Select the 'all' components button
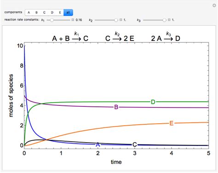This screenshot has width=218, height=173. tap(68, 12)
